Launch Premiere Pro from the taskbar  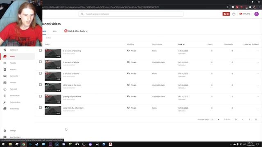(x=50, y=144)
